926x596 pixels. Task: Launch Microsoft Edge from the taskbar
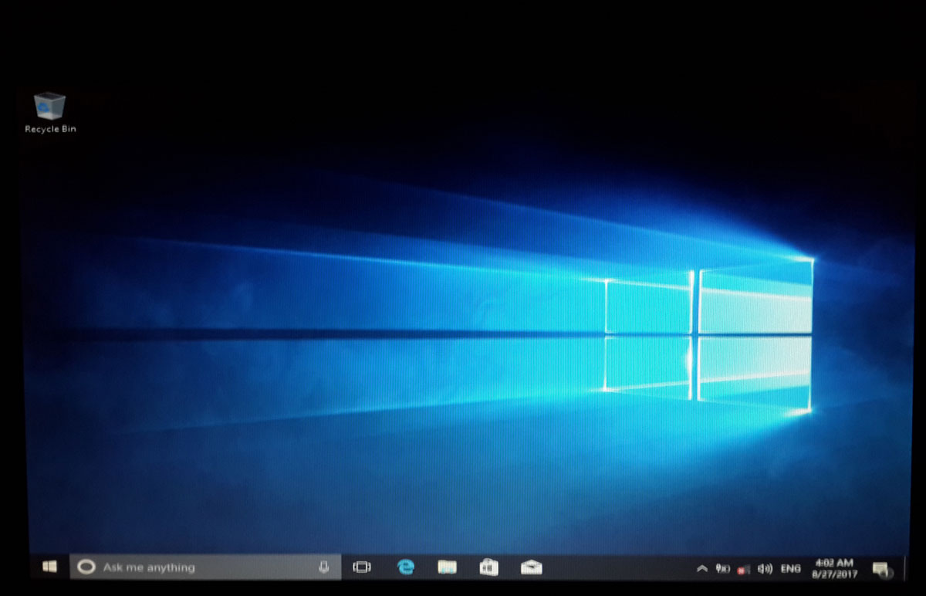click(x=405, y=567)
